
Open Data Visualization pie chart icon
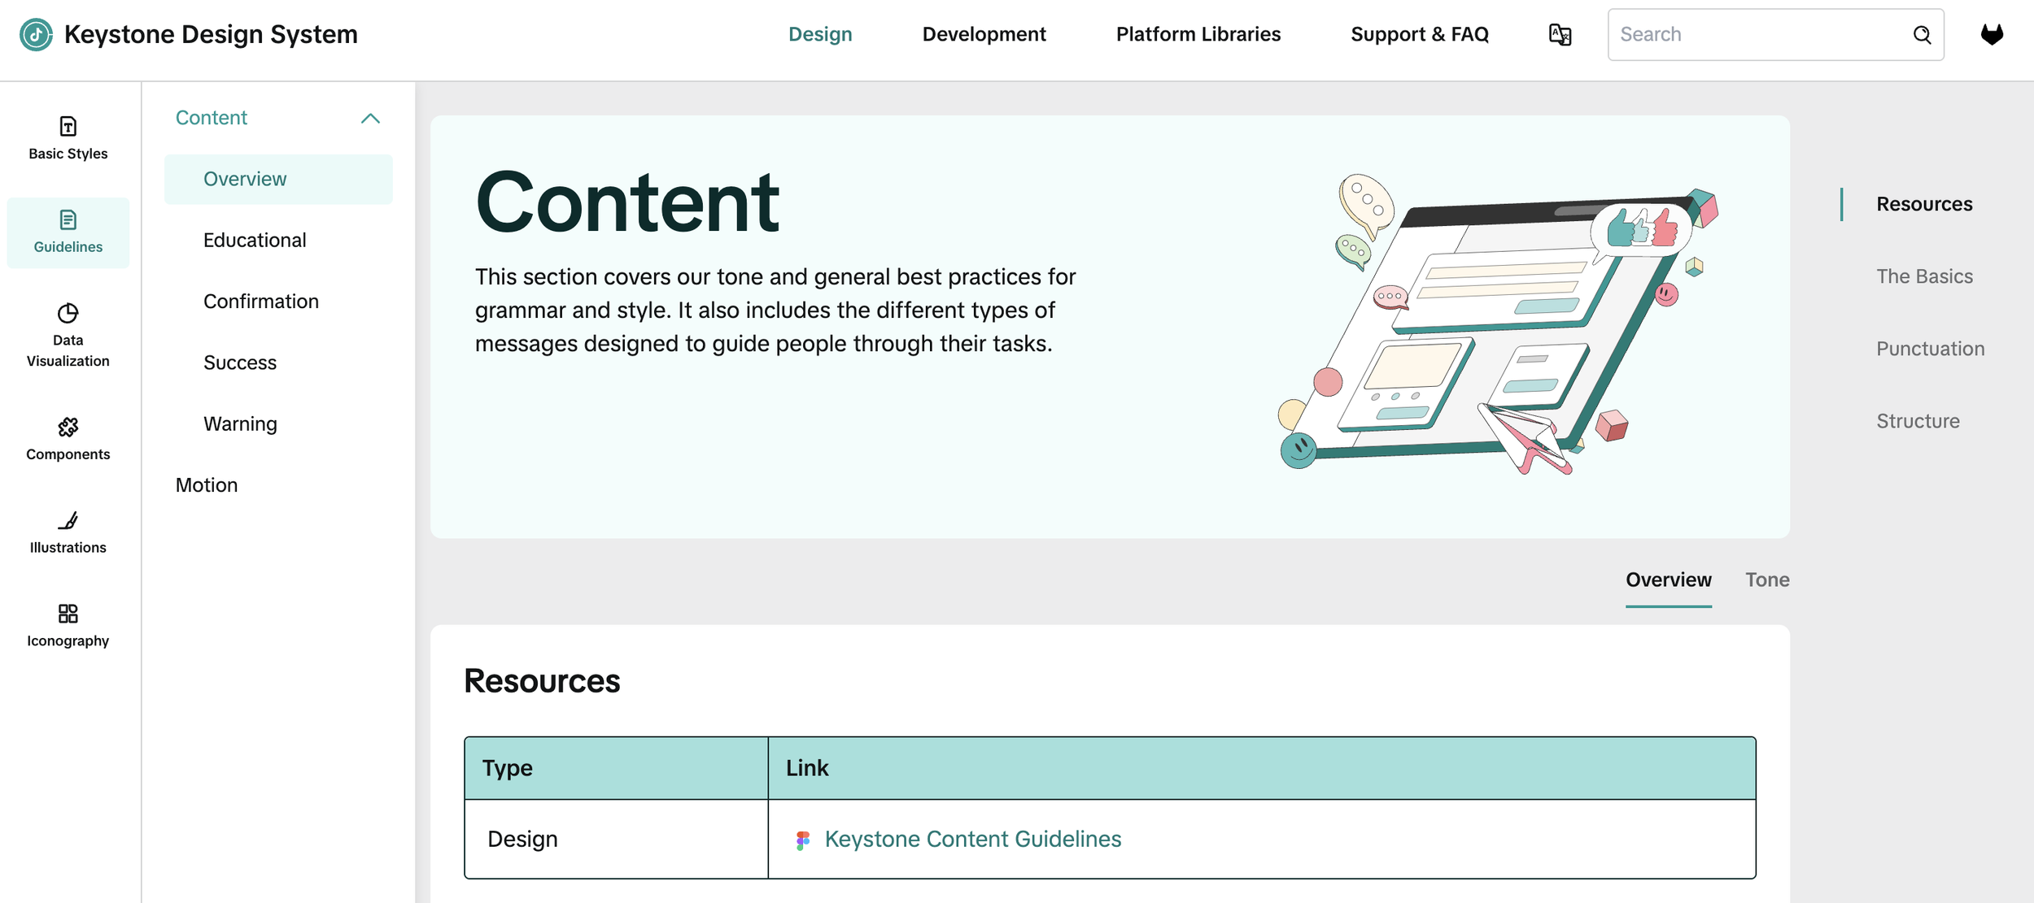click(x=68, y=314)
